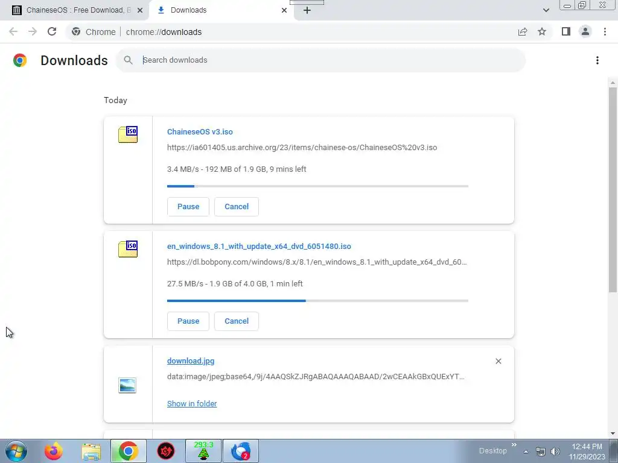
Task: Click the site info Chrome chip
Action: point(94,32)
